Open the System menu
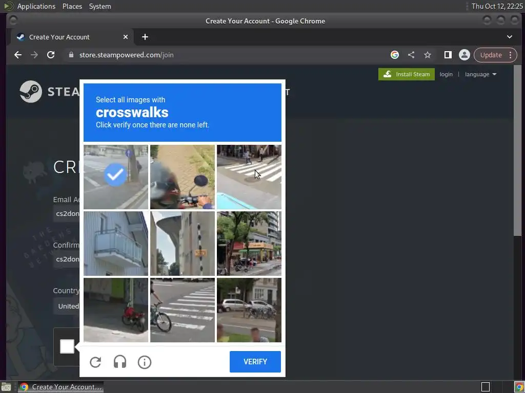The image size is (525, 393). tap(100, 6)
